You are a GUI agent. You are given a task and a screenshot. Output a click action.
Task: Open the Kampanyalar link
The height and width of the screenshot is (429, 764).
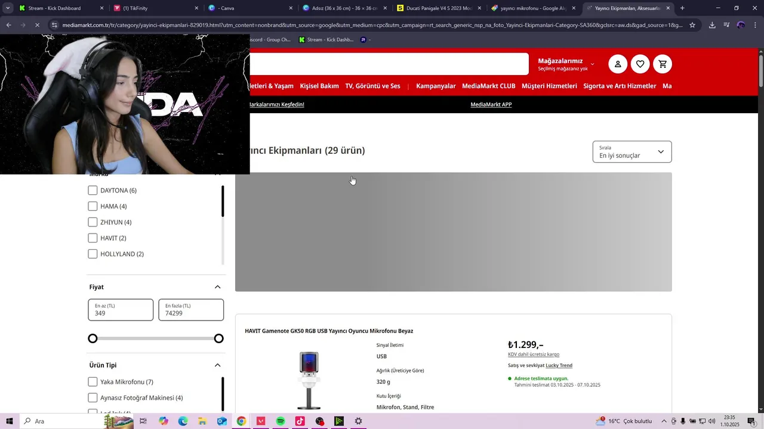pos(436,86)
